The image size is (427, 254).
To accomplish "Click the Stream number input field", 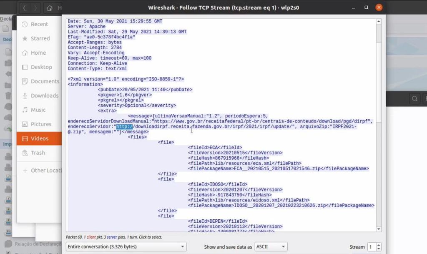I will click(372, 247).
